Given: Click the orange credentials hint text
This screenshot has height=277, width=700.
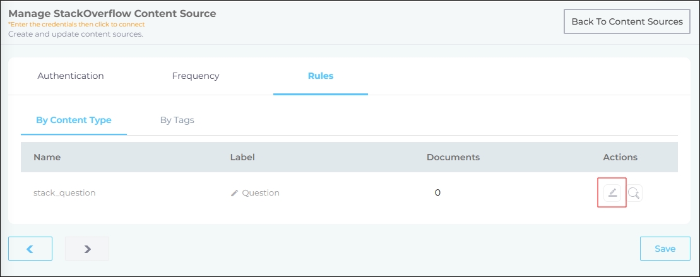Looking at the screenshot, I should [76, 25].
